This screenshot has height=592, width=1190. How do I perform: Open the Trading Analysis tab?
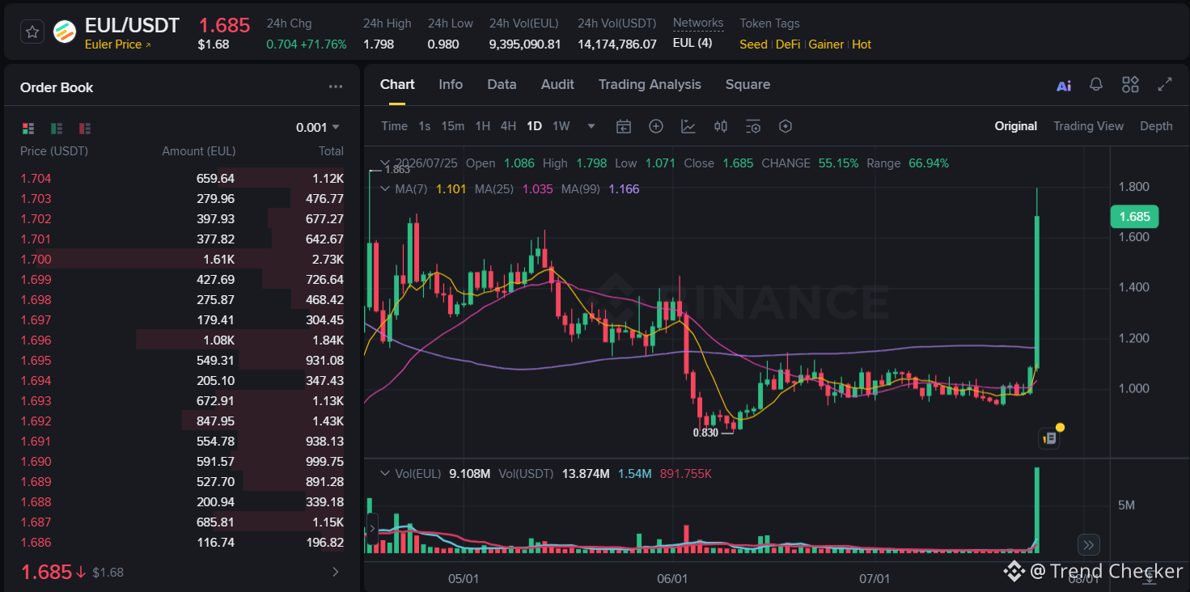650,84
